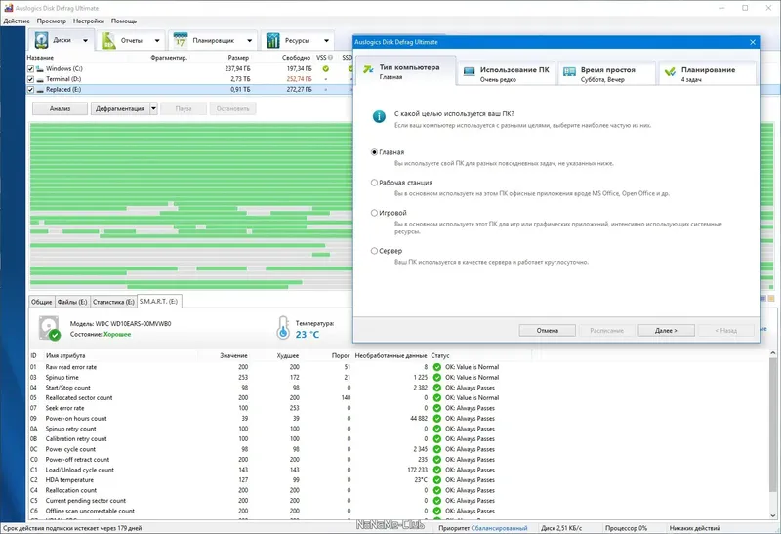Open the Планировщик toolbar dropdown arrow
781x534 pixels.
click(249, 41)
